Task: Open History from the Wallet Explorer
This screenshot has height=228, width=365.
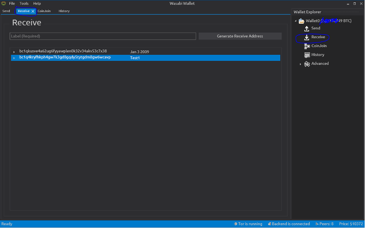Action: 318,54
